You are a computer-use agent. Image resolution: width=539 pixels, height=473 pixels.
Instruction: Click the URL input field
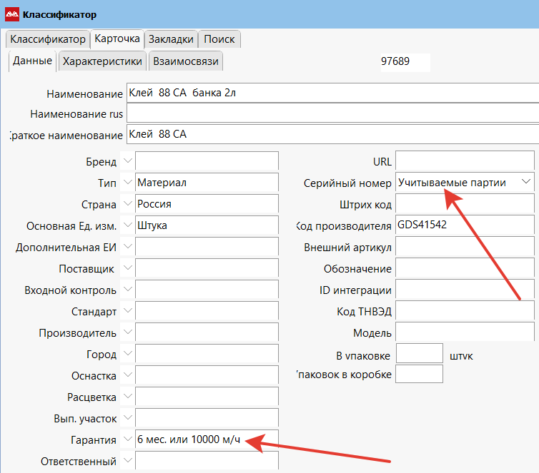[465, 162]
